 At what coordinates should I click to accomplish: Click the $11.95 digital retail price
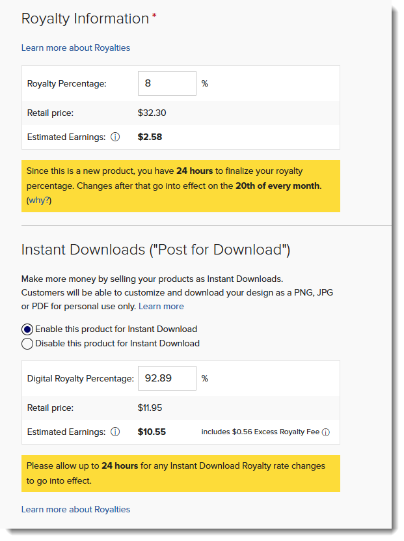tap(150, 408)
